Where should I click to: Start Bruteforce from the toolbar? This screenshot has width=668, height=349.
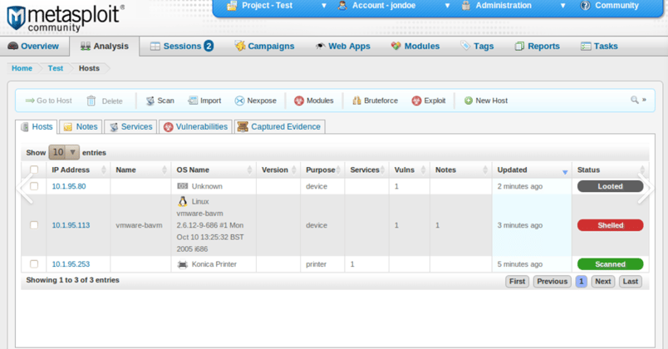(x=356, y=101)
